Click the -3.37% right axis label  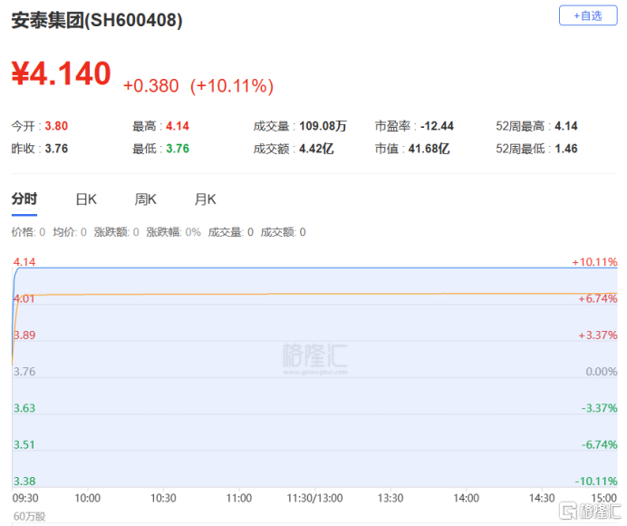(x=599, y=408)
